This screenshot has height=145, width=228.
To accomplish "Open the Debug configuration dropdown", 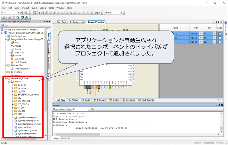I will tap(121, 13).
